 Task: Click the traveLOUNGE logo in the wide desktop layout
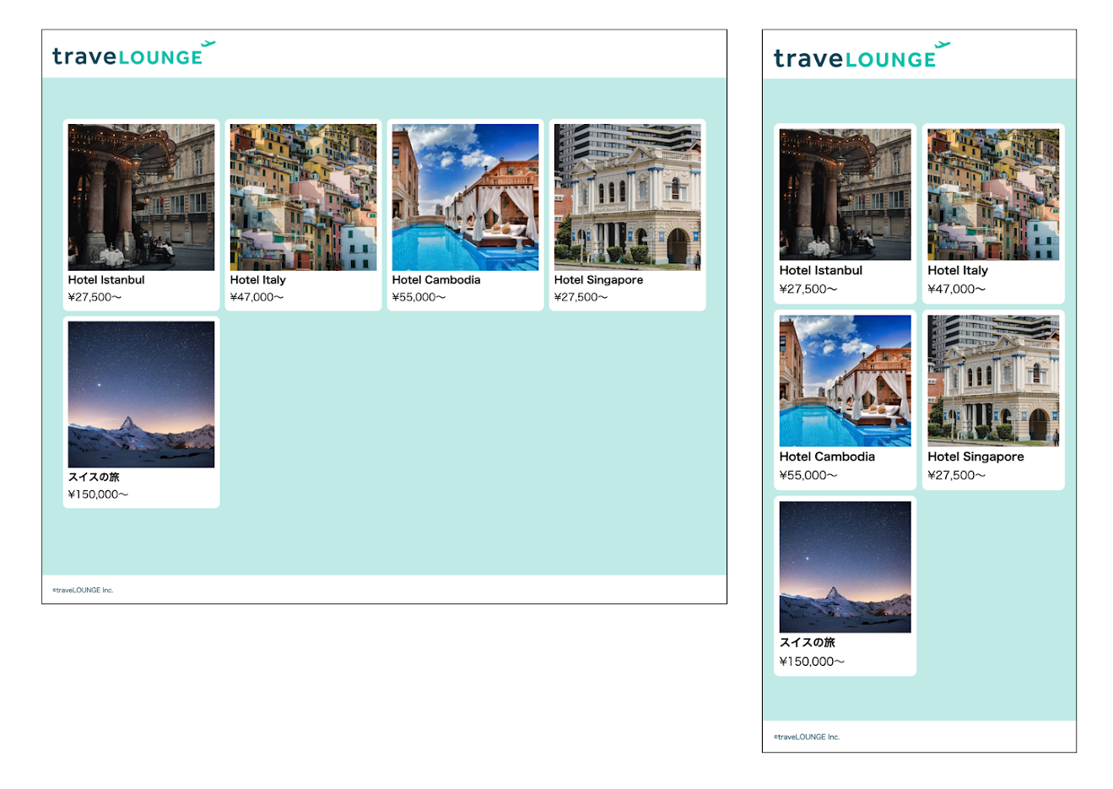132,55
